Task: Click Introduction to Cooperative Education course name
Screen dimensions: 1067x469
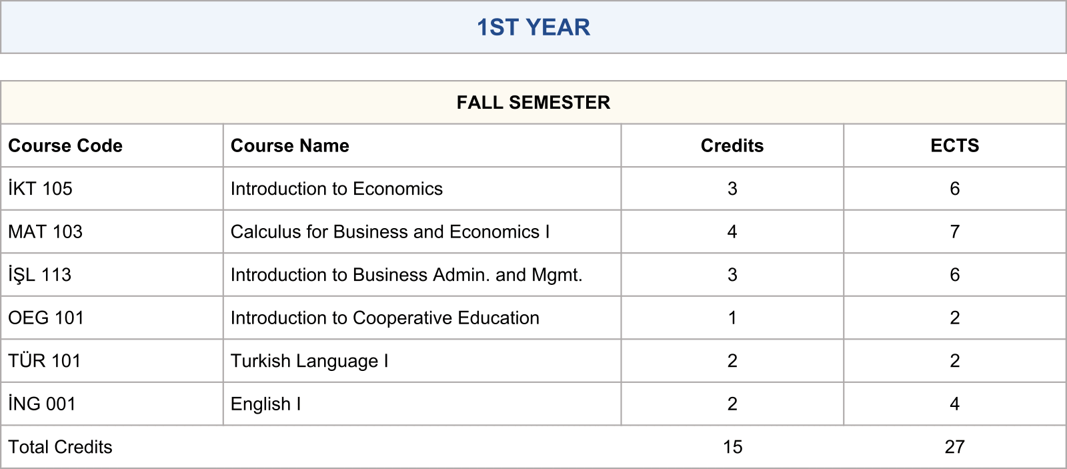Action: [x=385, y=318]
